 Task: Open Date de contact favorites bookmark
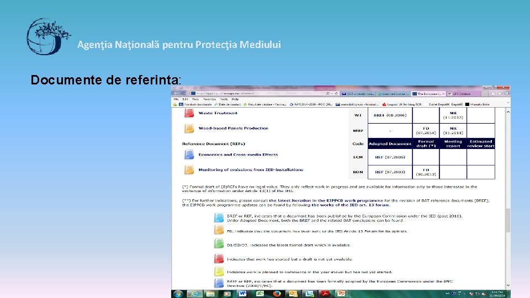(x=227, y=104)
